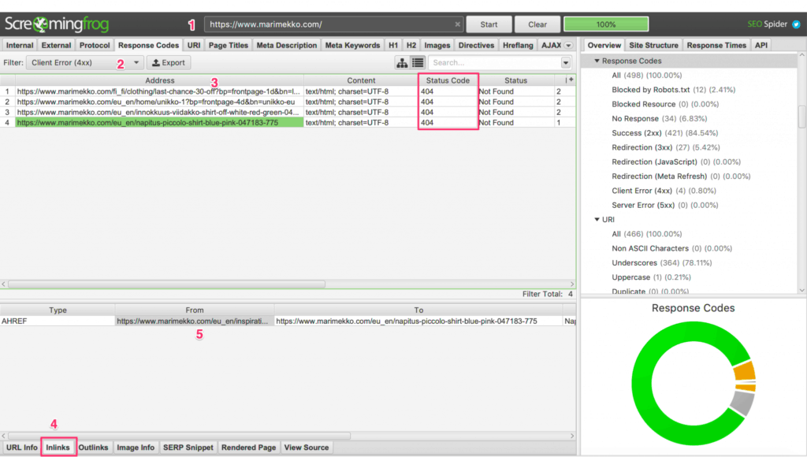Select Redirection (3xx) (27) entry
The height and width of the screenshot is (457, 807).
665,147
